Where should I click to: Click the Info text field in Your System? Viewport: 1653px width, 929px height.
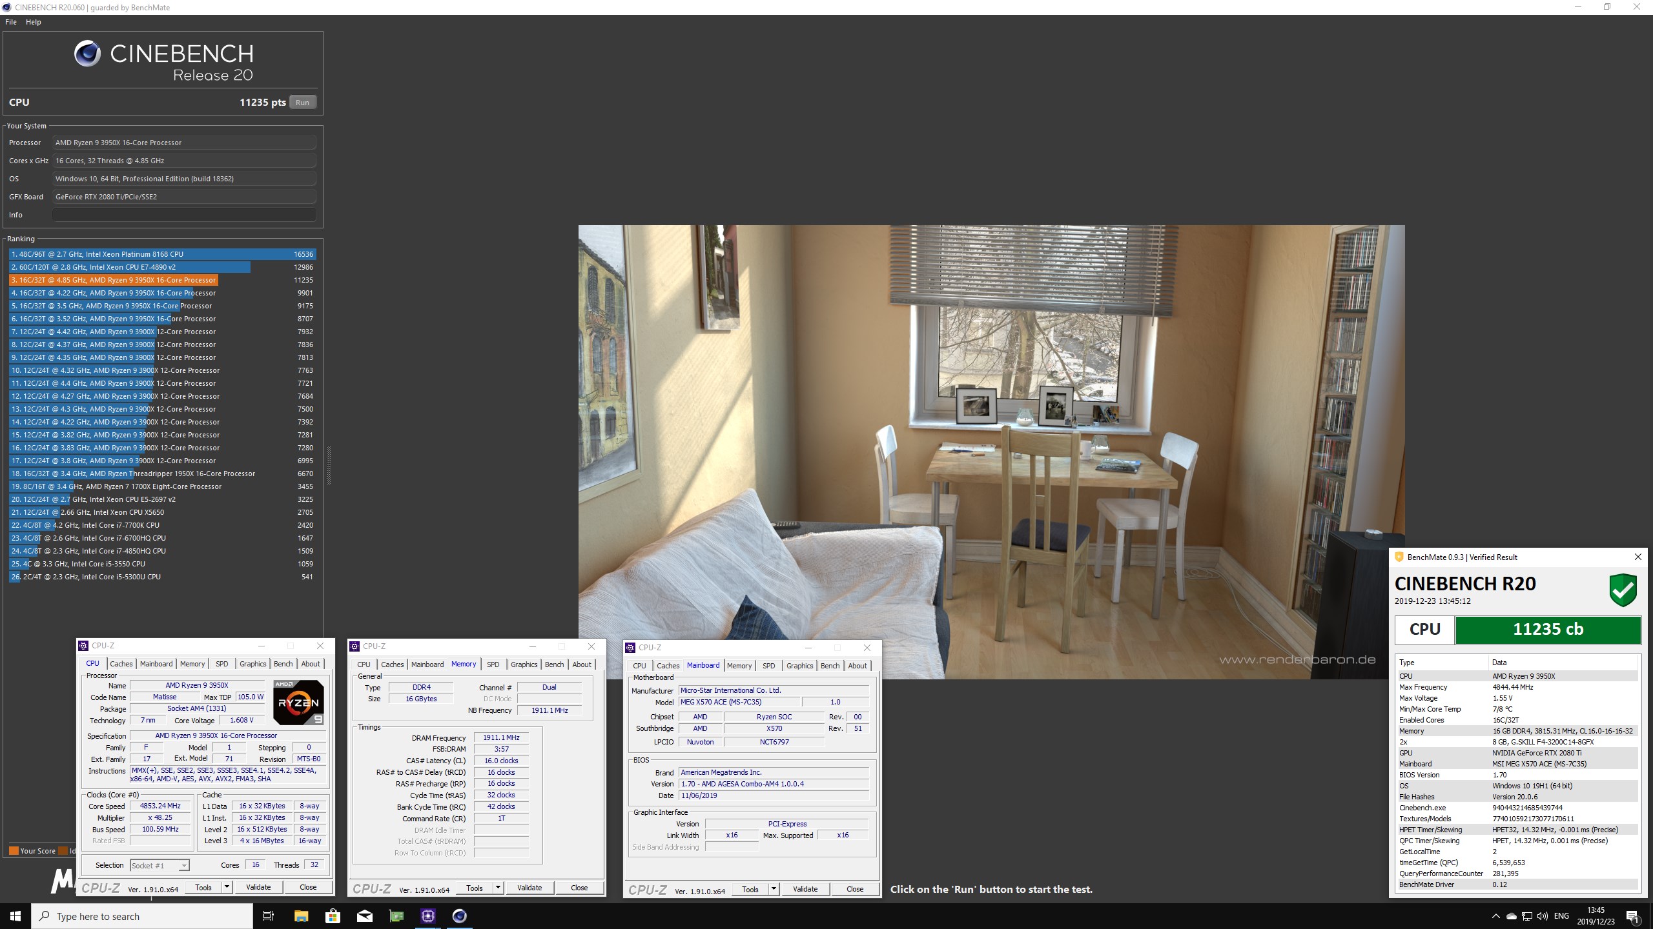click(x=184, y=215)
